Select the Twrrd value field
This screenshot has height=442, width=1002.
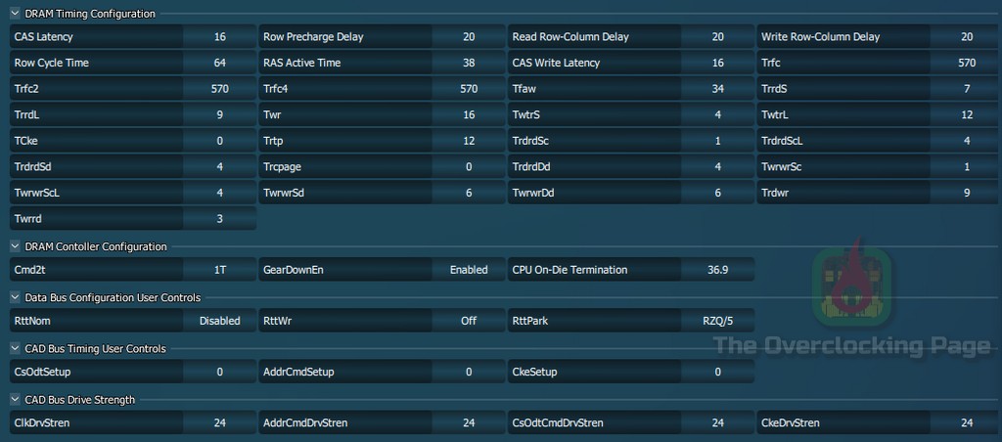[x=219, y=218]
